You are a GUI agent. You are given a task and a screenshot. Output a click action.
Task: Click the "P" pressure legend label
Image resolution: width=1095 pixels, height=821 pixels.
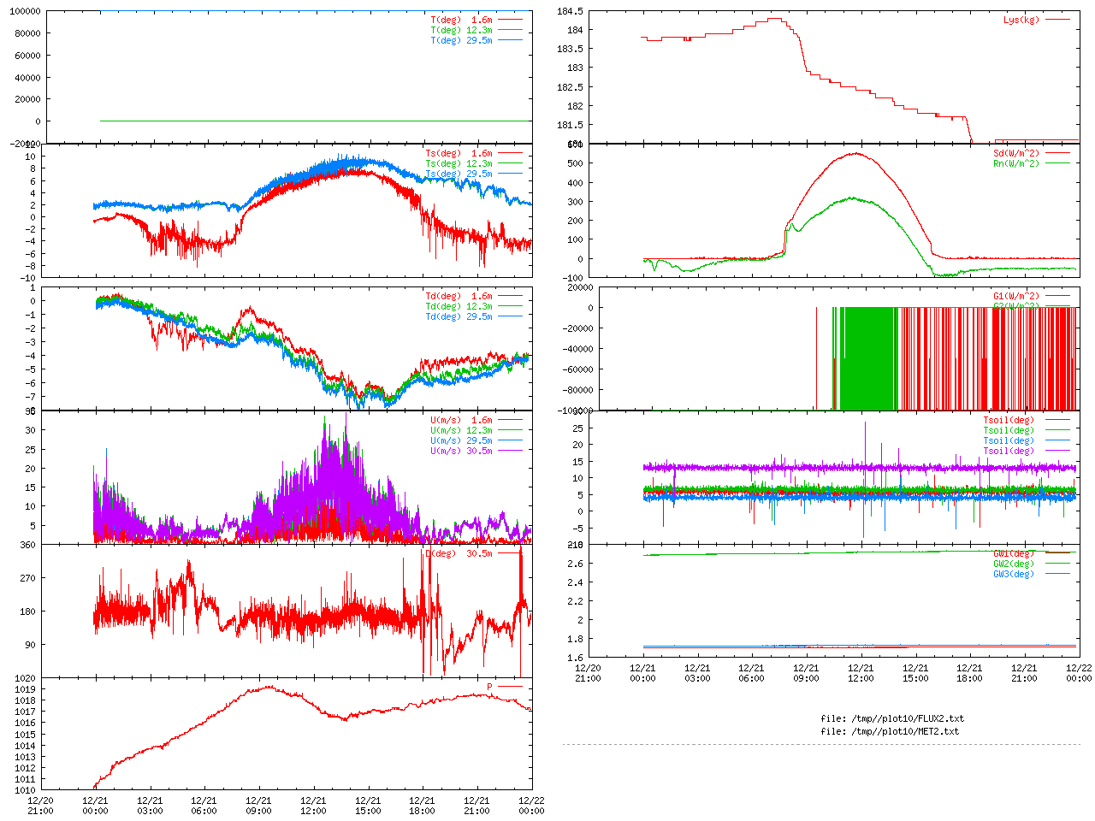click(489, 687)
